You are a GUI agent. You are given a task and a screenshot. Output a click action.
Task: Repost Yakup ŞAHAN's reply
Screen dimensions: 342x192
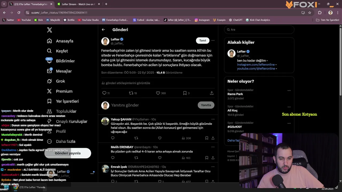pyautogui.click(x=136, y=138)
